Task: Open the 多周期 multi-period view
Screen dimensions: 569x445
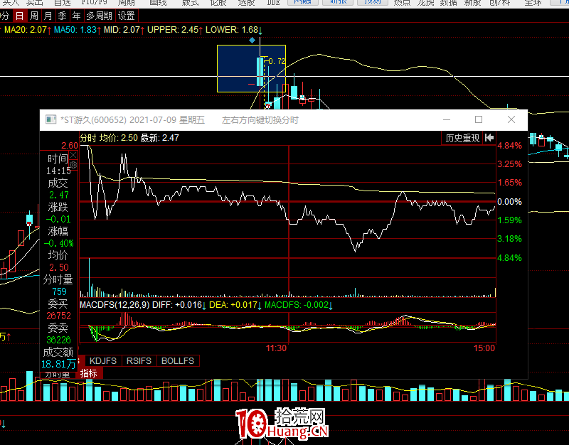Action: [x=100, y=16]
